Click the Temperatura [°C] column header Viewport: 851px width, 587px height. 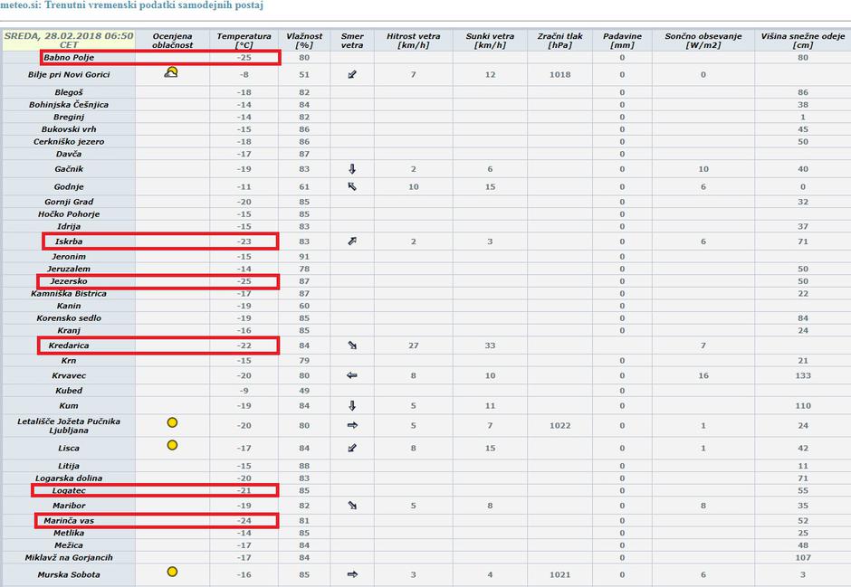tap(244, 41)
